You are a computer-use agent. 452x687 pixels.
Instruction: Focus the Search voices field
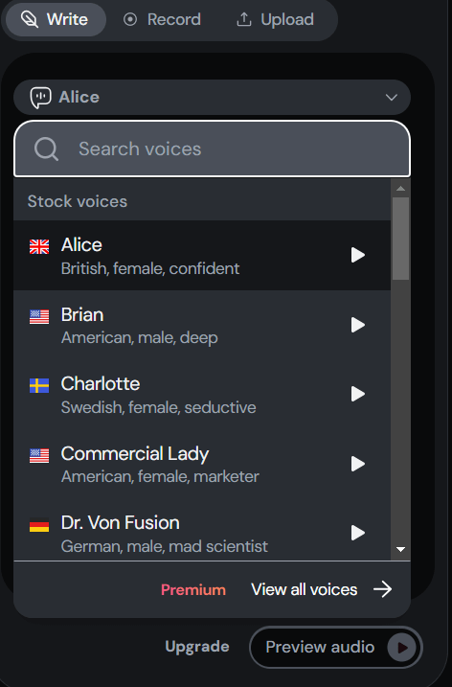(x=212, y=149)
